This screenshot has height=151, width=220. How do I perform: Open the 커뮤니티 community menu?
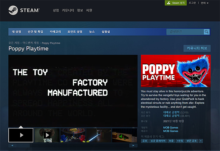(68, 10)
